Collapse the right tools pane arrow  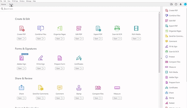161,58
